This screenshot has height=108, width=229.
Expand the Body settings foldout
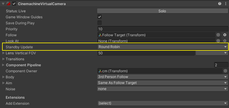tap(3, 77)
